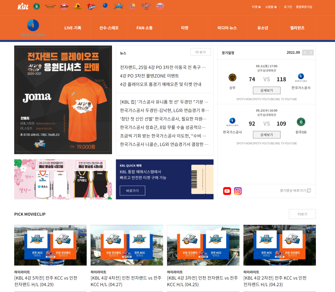Open the Orions team logo
Image resolution: width=335 pixels, height=292 pixels.
[x=92, y=6]
